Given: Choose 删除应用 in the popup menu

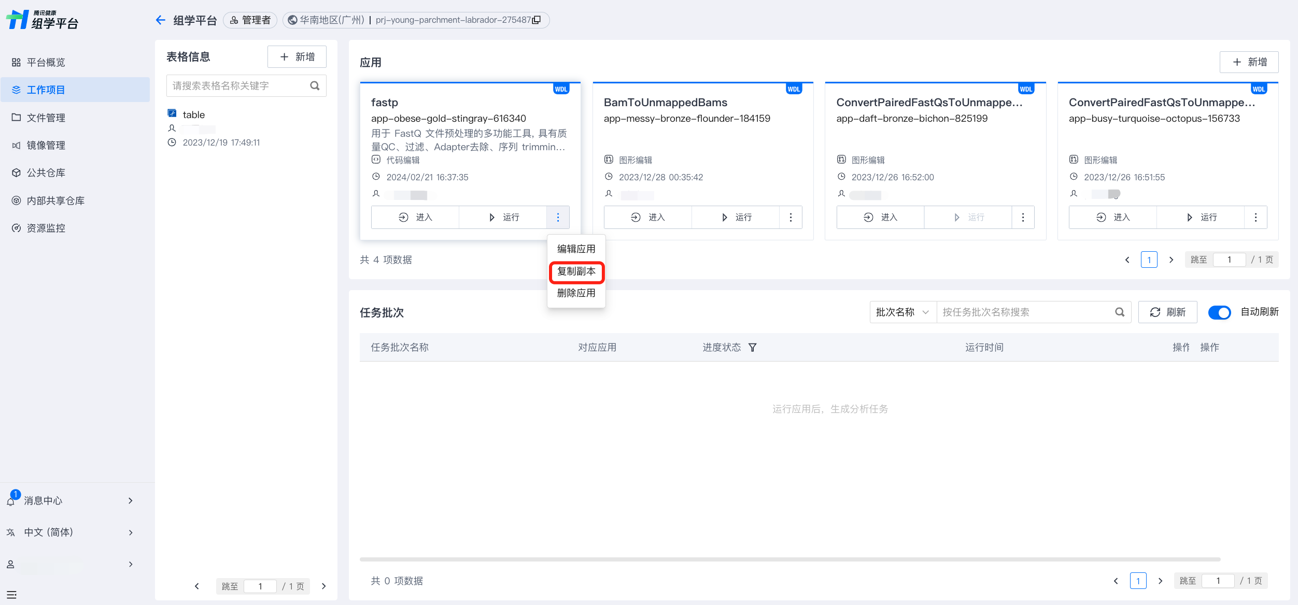Looking at the screenshot, I should [576, 293].
